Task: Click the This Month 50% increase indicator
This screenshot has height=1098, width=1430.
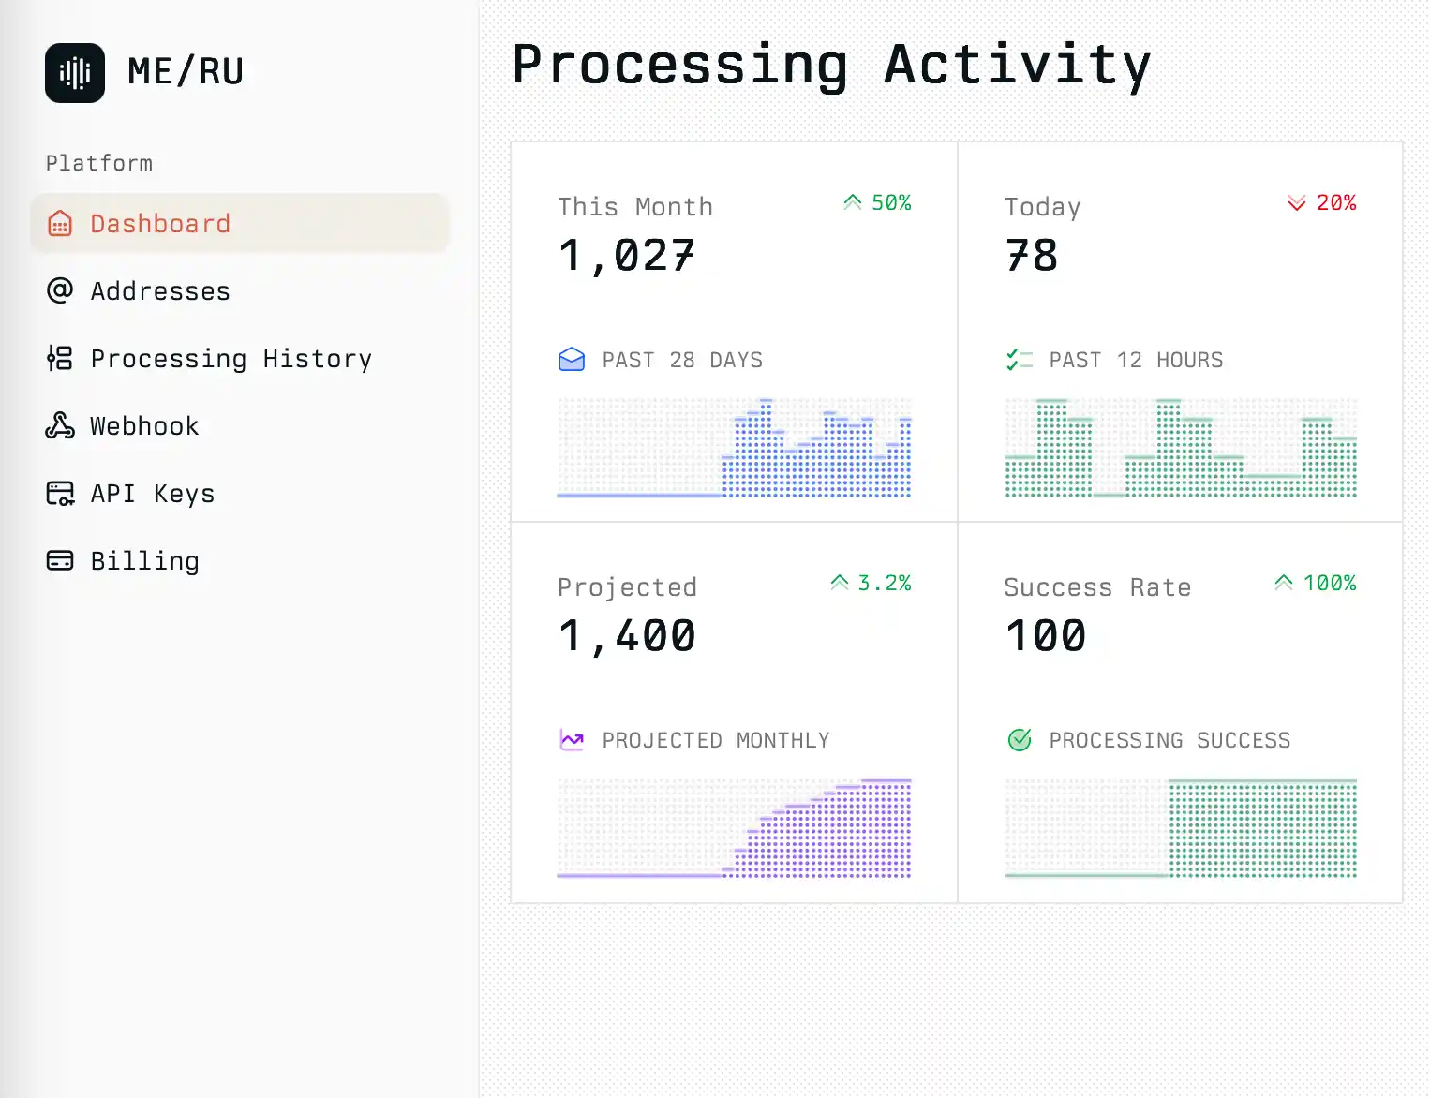Action: click(877, 203)
